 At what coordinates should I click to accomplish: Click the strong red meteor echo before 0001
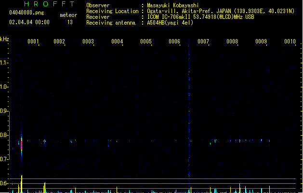pyautogui.click(x=22, y=145)
